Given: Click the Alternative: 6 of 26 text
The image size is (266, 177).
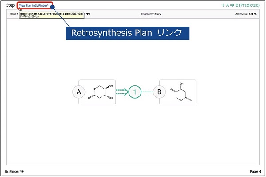Looking at the screenshot, I should point(246,14).
